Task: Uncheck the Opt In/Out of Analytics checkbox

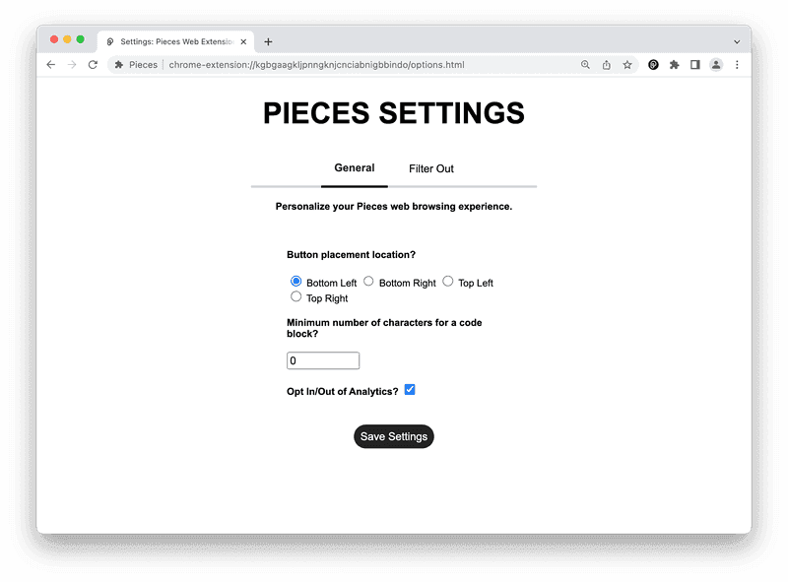Action: [410, 389]
